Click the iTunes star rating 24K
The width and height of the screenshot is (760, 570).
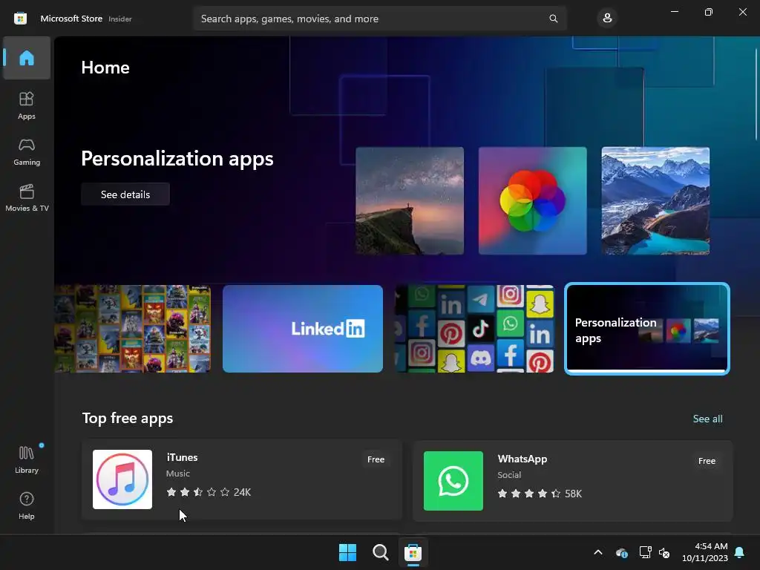(209, 493)
